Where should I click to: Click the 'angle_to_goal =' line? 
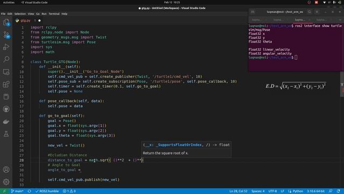[64, 170]
